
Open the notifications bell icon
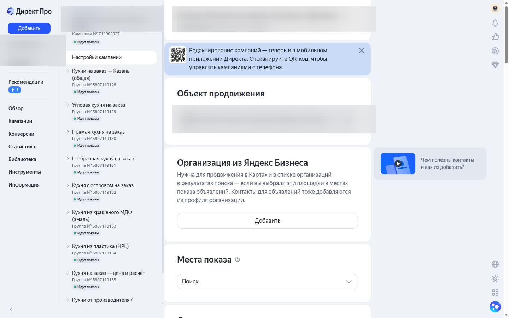pyautogui.click(x=495, y=23)
